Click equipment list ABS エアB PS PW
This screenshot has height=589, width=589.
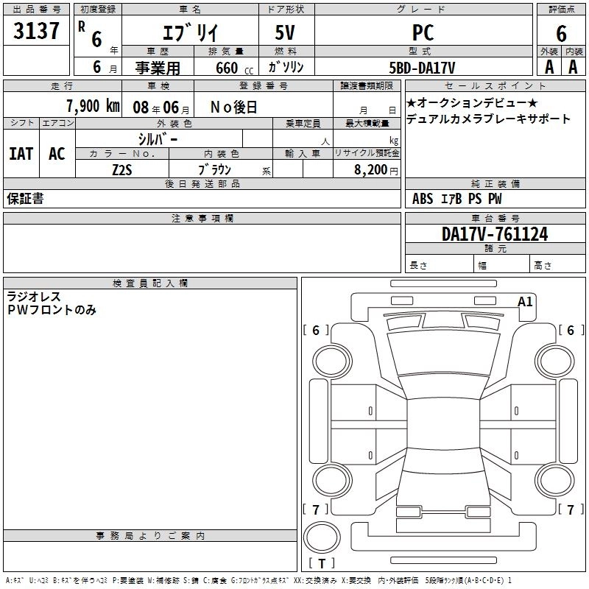(456, 199)
